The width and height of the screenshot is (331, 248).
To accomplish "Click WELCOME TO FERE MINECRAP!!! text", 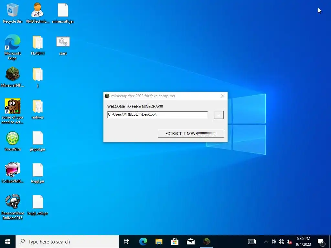I will click(x=135, y=107).
